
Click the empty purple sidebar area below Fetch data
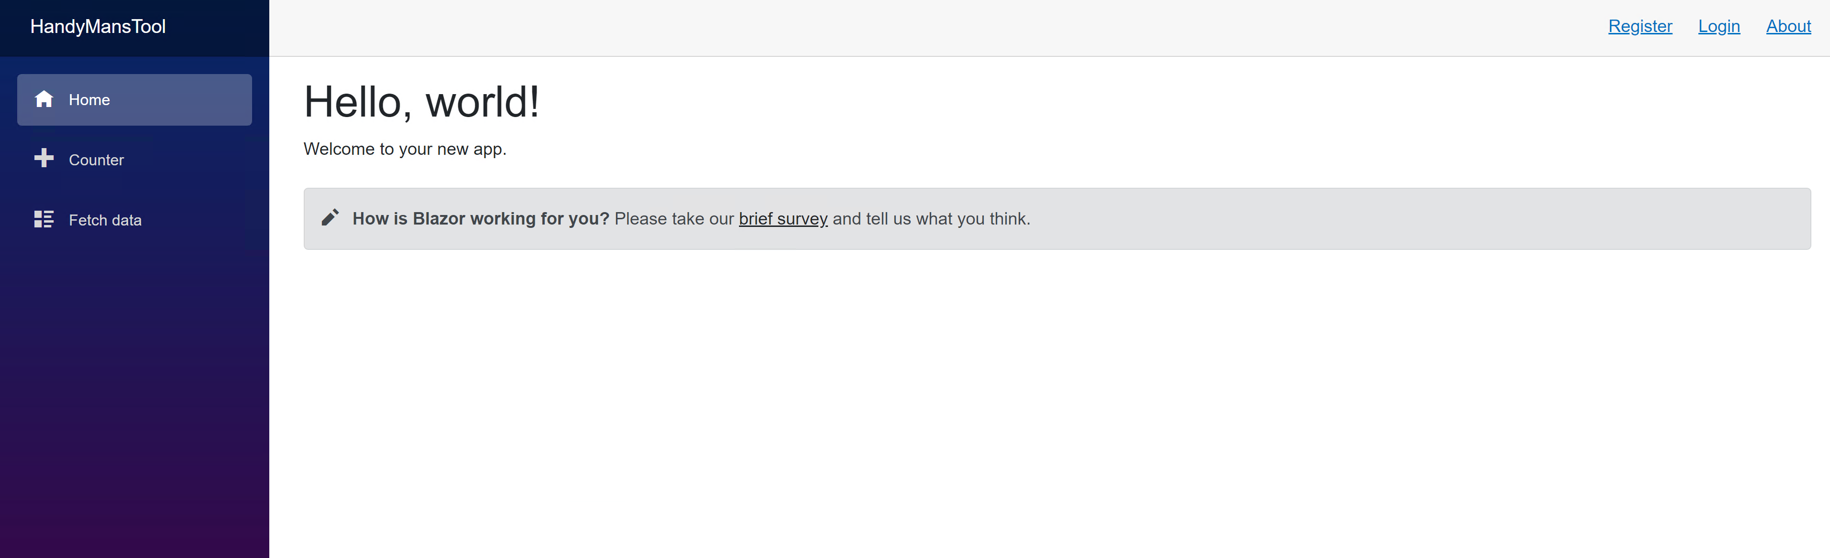[134, 397]
